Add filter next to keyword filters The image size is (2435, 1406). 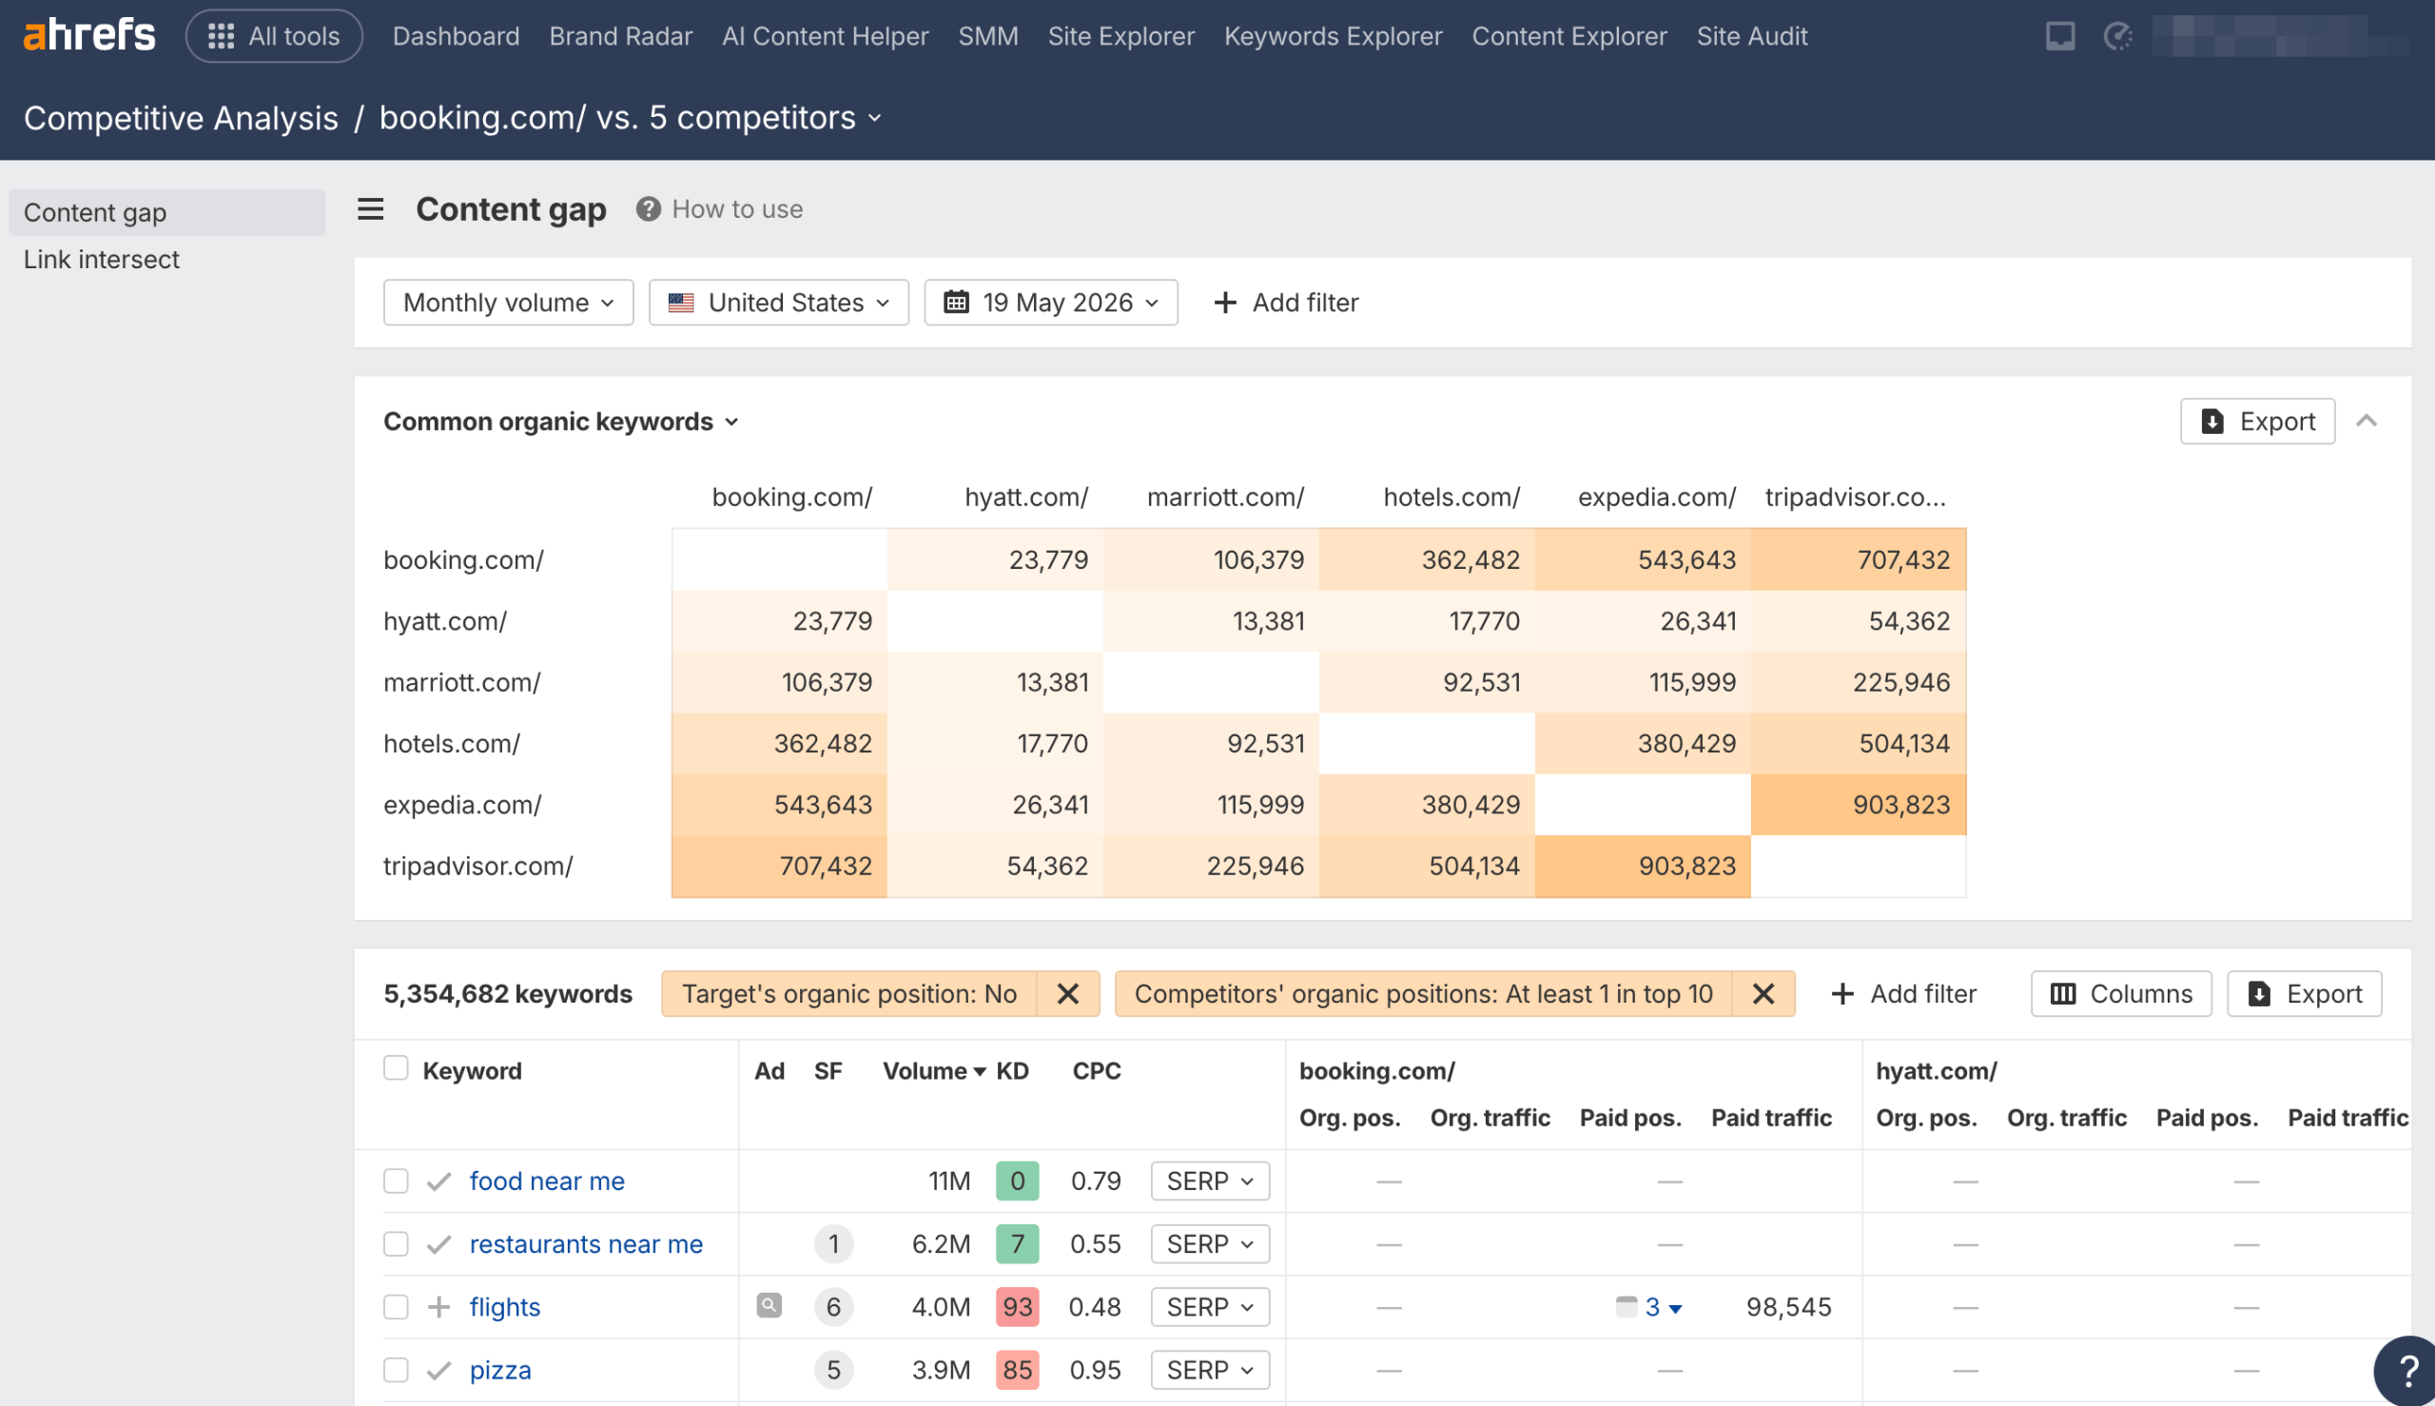pos(1903,994)
